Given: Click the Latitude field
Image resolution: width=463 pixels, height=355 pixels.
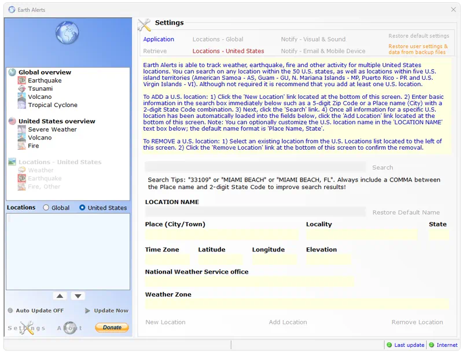Looking at the screenshot, I should pos(221,260).
